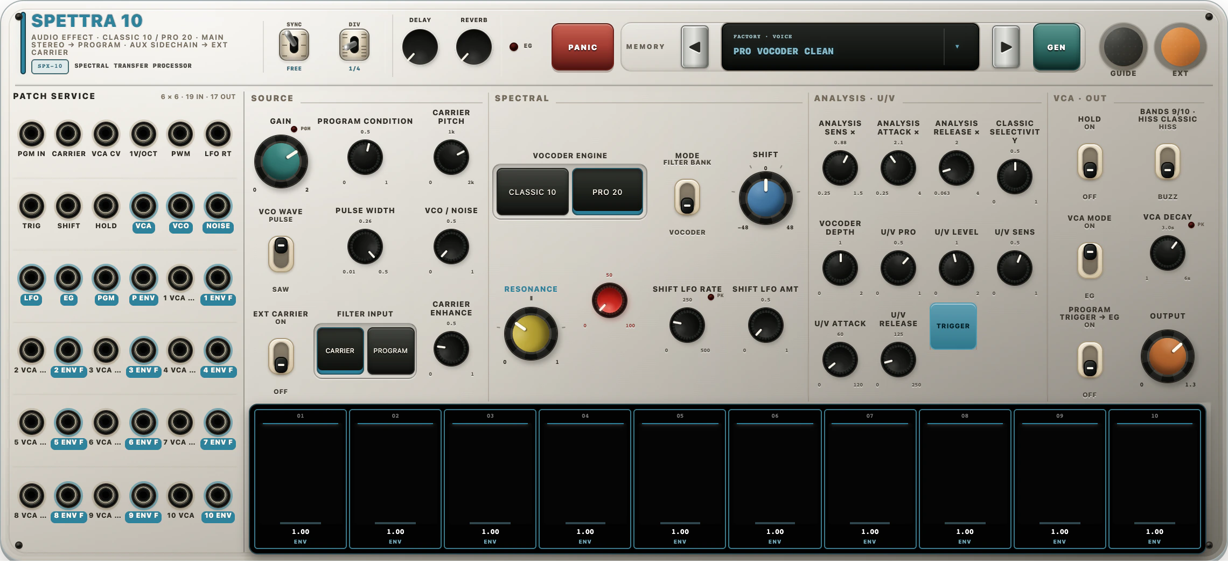Image resolution: width=1228 pixels, height=563 pixels.
Task: Load previous preset with left arrow
Action: (x=695, y=47)
